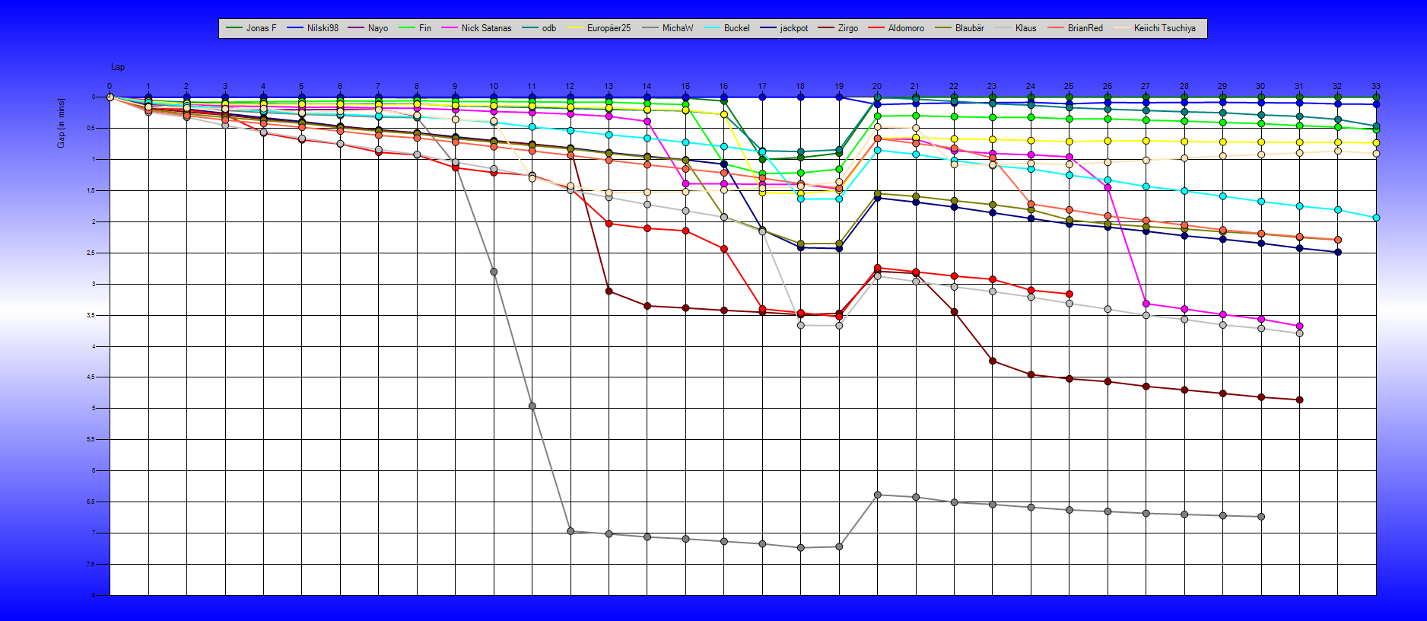Click Zirgo's dark red point at lap 27

pos(1146,387)
